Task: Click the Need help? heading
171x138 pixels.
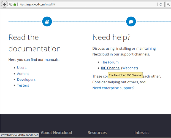Action: (112, 37)
